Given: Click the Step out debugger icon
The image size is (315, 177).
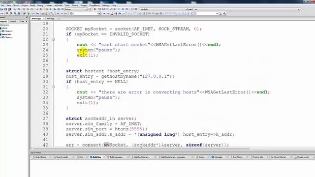Looking at the screenshot, I should coord(111,9).
